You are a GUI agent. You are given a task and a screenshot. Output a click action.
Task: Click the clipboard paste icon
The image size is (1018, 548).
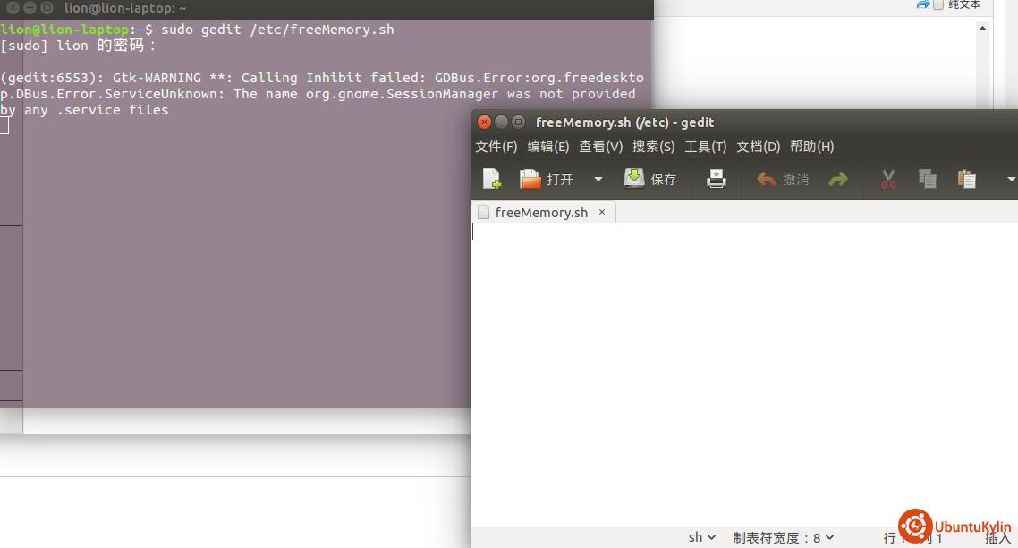(966, 179)
